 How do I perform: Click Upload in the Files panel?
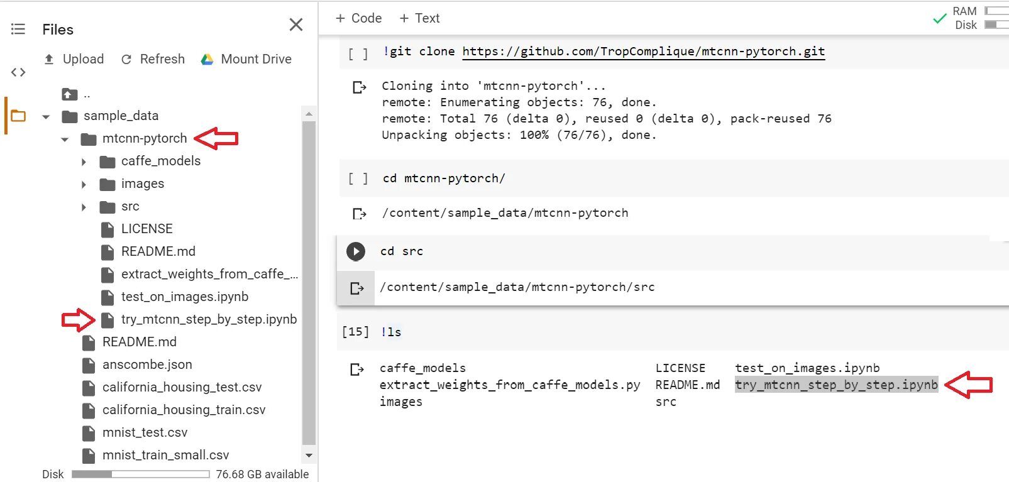[74, 59]
